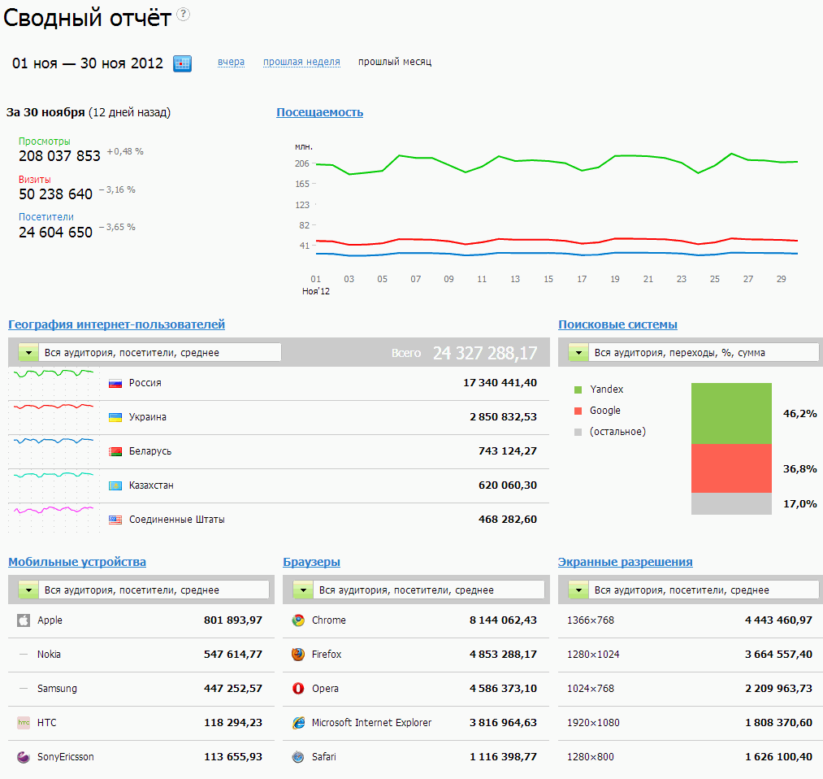Image resolution: width=823 pixels, height=779 pixels.
Task: Click the Apple device logo icon
Action: (x=24, y=620)
